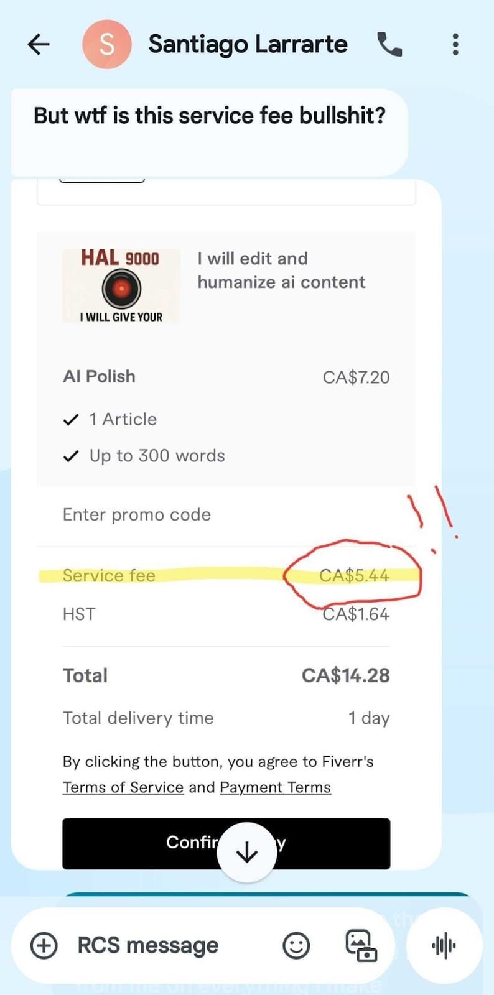Open the Payment Terms link
Screen dimensions: 494x995
[275, 787]
